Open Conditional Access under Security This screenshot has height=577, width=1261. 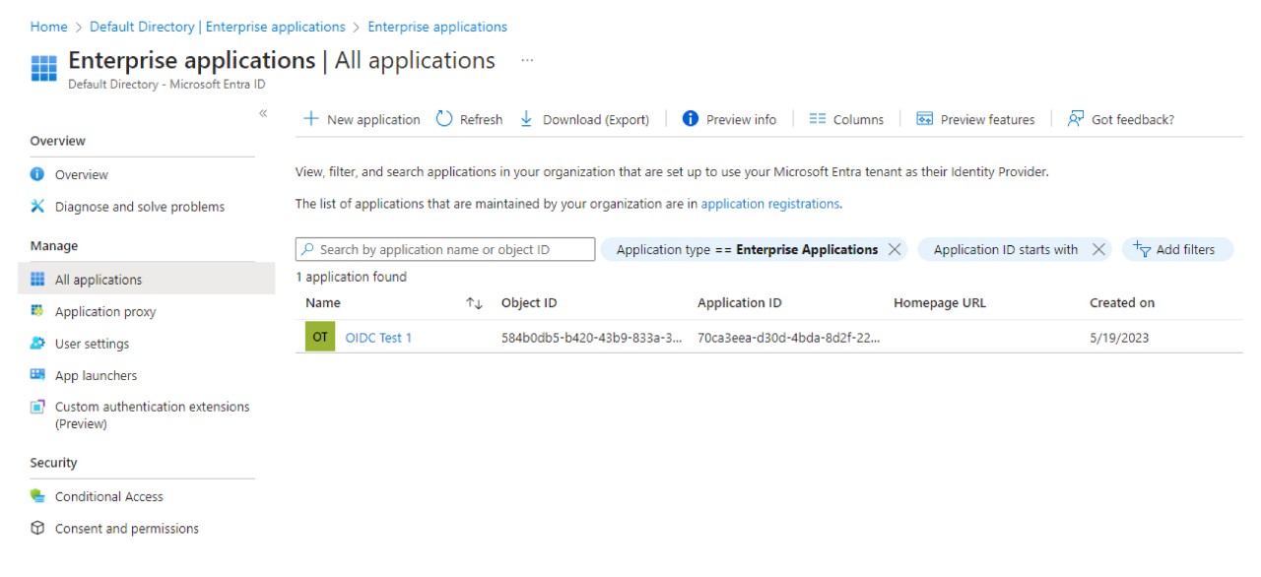[108, 497]
